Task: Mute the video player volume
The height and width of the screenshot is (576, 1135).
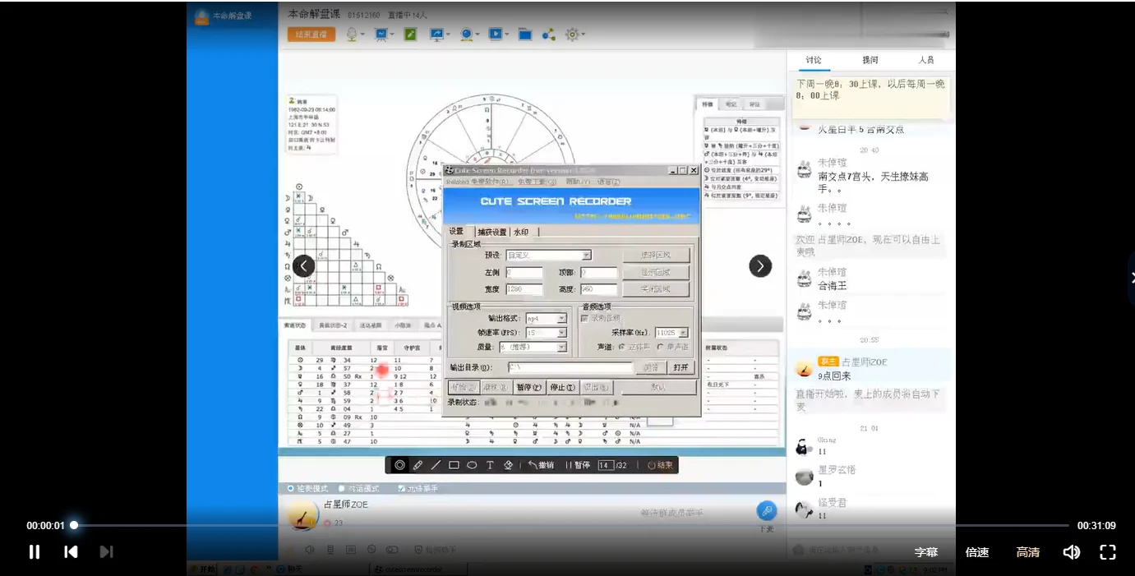Action: click(1072, 552)
